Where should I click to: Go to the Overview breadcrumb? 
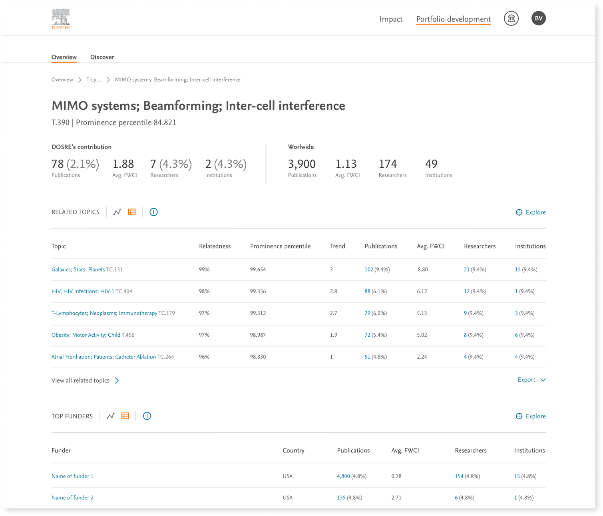pyautogui.click(x=62, y=79)
